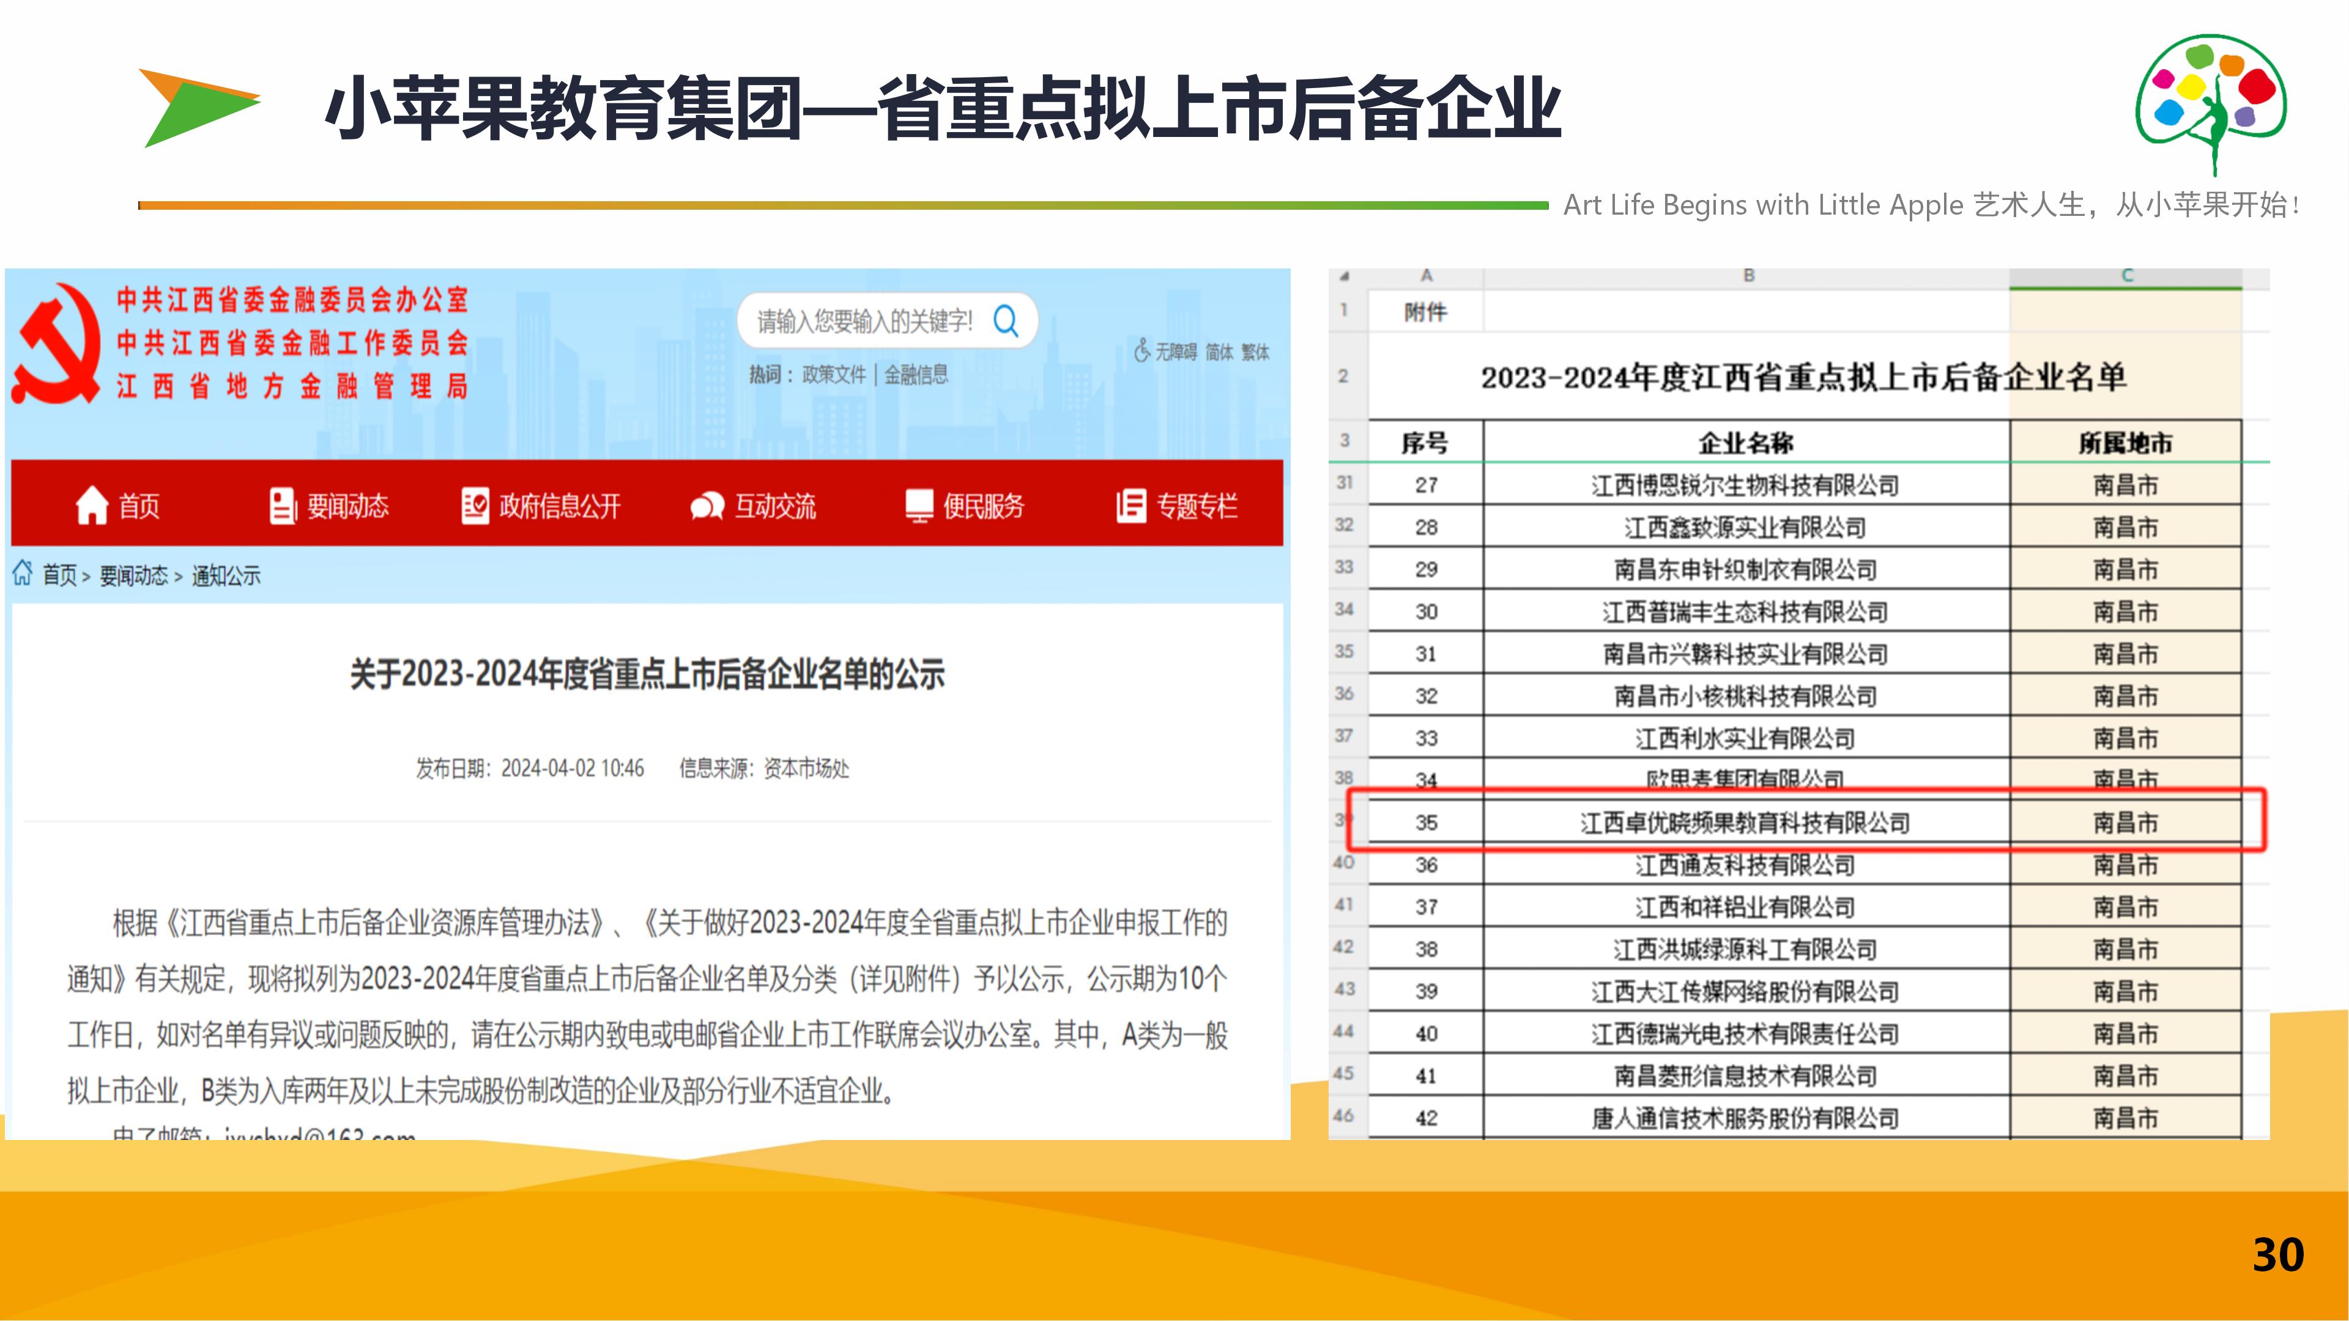Click the chat bubbles icon beside 互动交流
The width and height of the screenshot is (2349, 1321).
708,506
